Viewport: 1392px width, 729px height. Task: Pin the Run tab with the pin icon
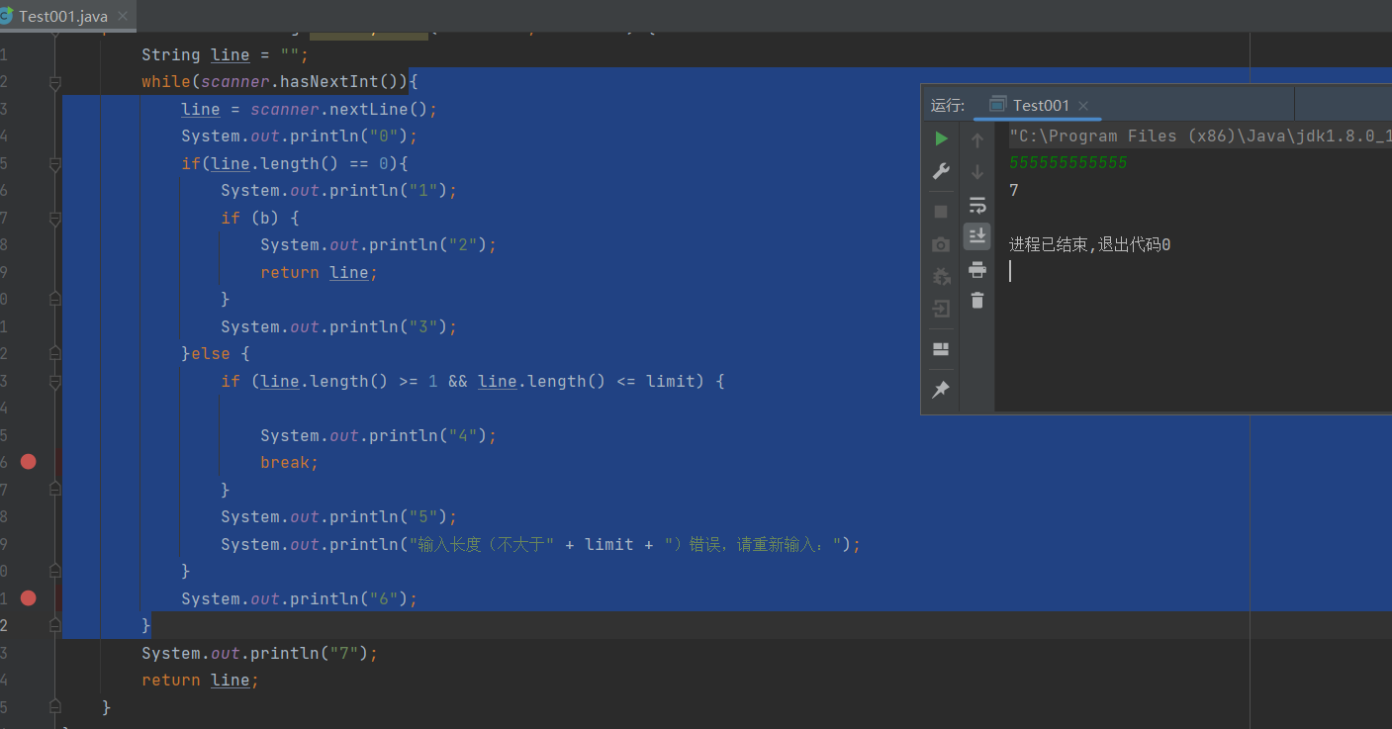point(941,390)
